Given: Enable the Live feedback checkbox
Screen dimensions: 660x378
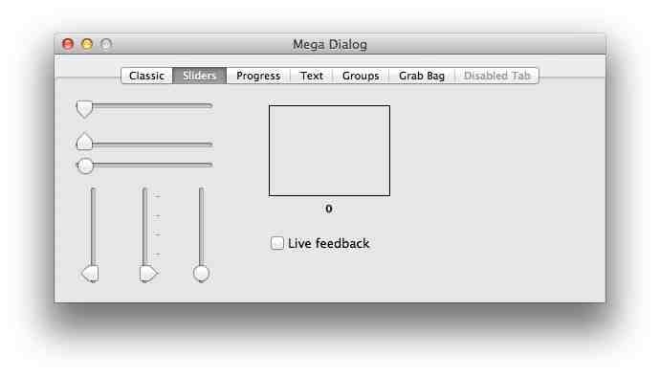Looking at the screenshot, I should (x=277, y=243).
